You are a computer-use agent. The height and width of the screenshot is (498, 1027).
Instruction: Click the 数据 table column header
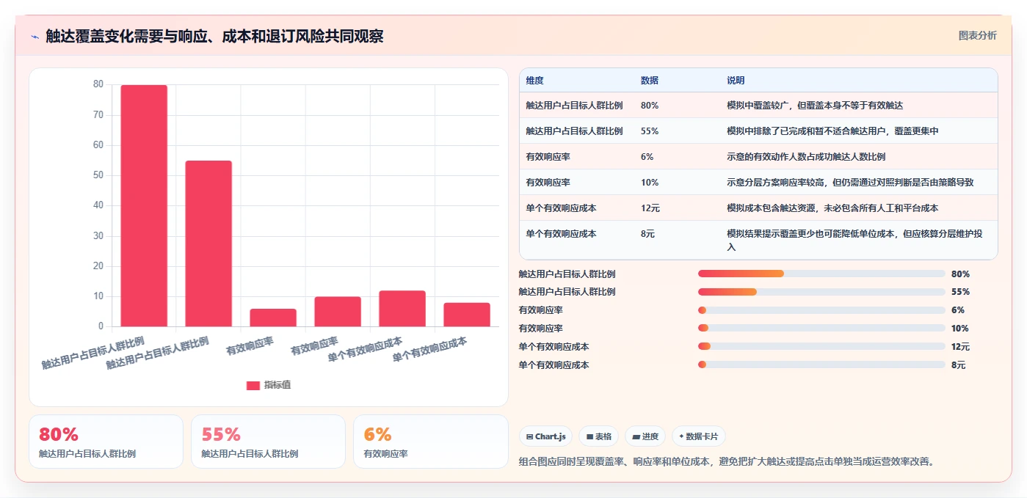pos(650,81)
